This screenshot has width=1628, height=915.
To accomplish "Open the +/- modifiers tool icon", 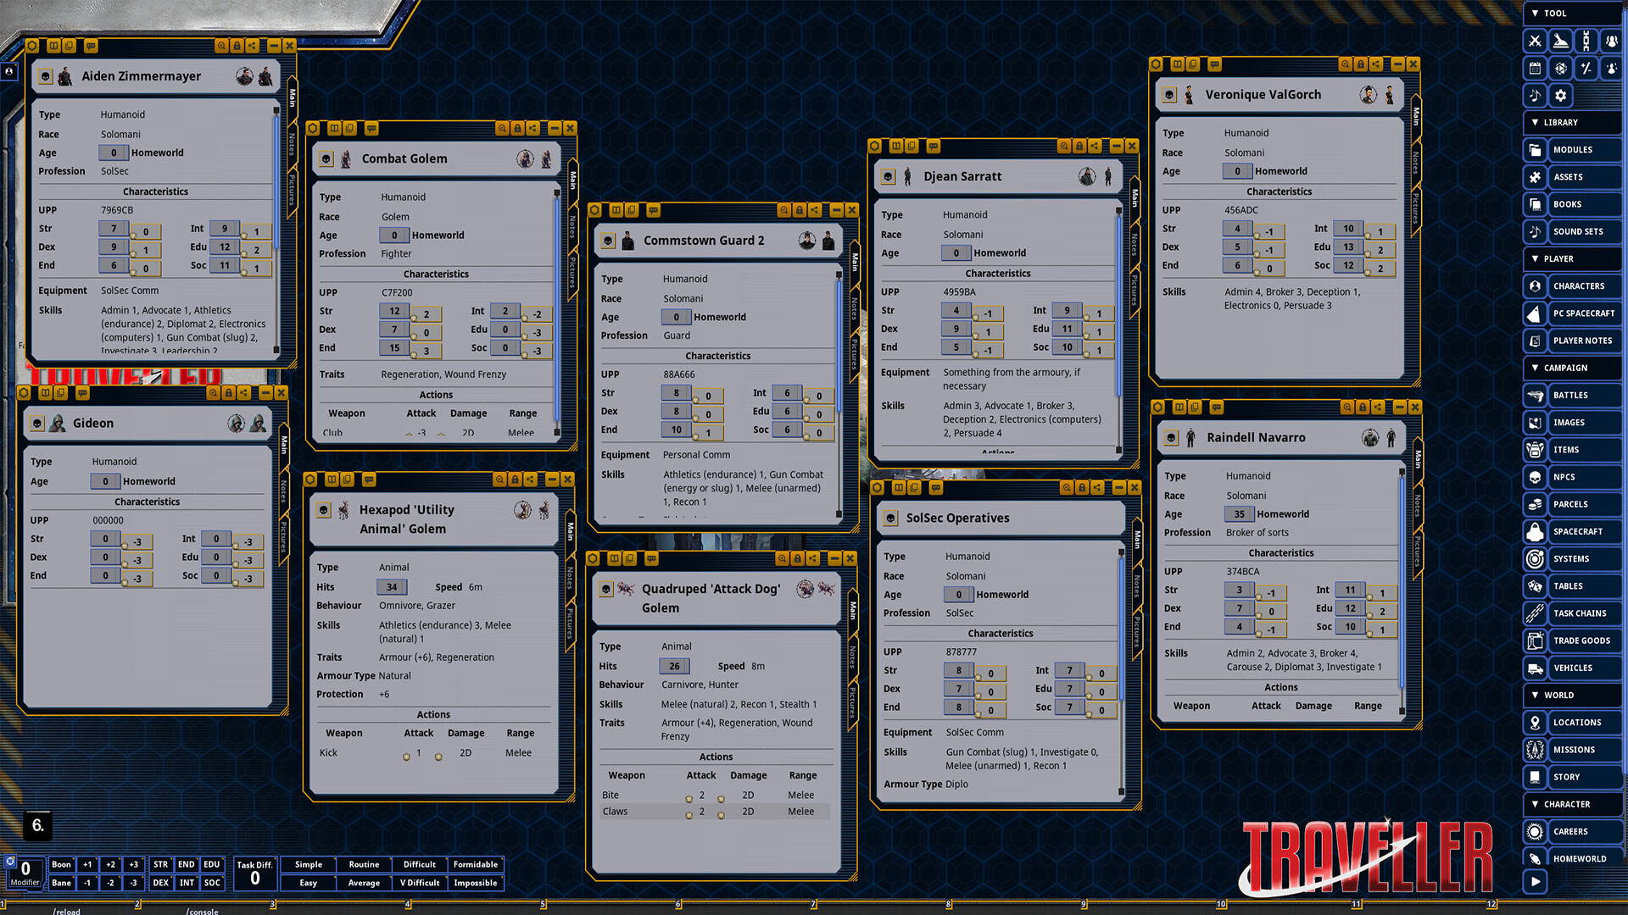I will [1586, 68].
